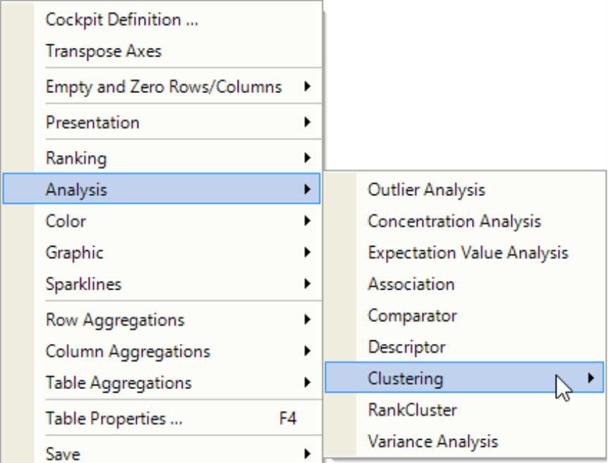Expand the Save submenu

tap(162, 453)
